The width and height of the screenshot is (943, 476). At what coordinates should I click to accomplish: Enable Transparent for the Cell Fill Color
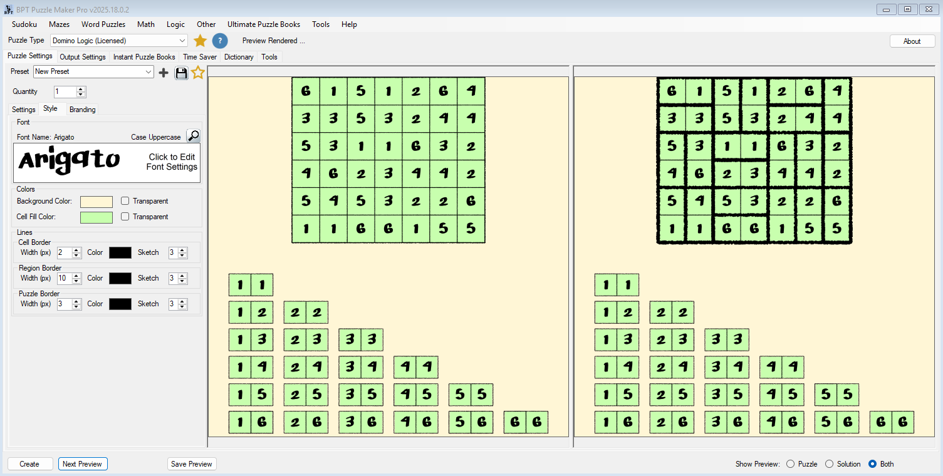[x=125, y=216]
